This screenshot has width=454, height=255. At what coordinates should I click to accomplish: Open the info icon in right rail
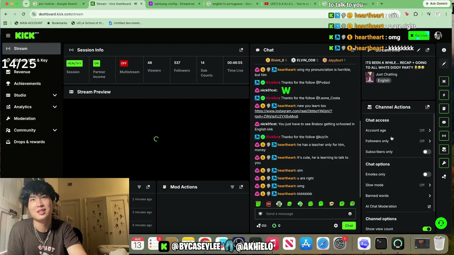[444, 50]
